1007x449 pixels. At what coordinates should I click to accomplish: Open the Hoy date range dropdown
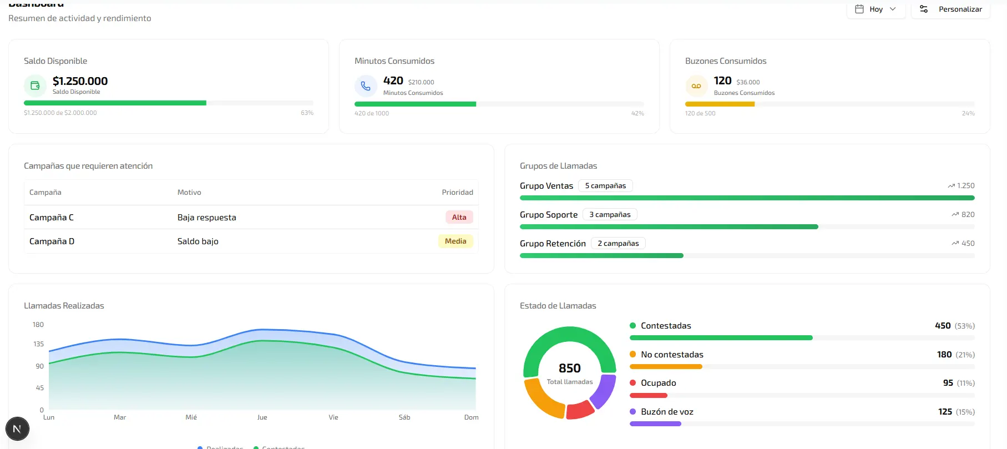click(876, 9)
